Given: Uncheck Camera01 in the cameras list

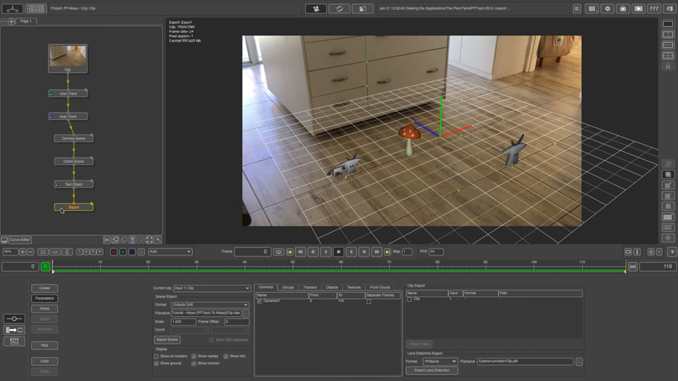Looking at the screenshot, I should pos(259,301).
